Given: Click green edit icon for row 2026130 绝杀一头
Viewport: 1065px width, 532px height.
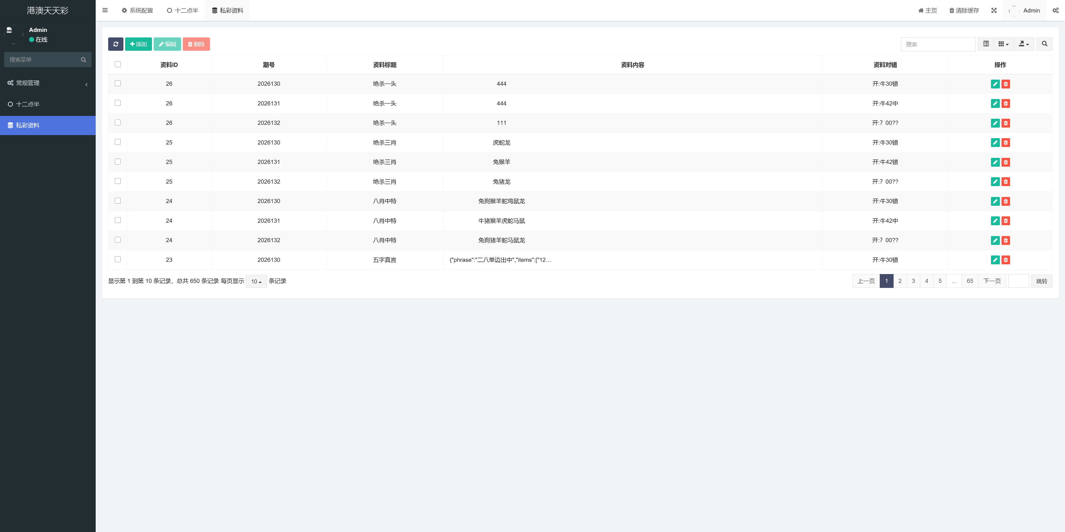Looking at the screenshot, I should pyautogui.click(x=995, y=84).
